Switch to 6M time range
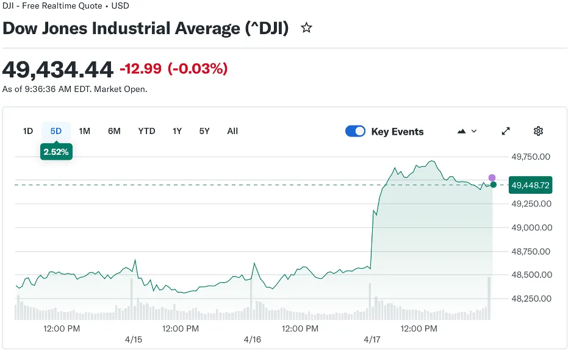The image size is (571, 351). tap(114, 131)
